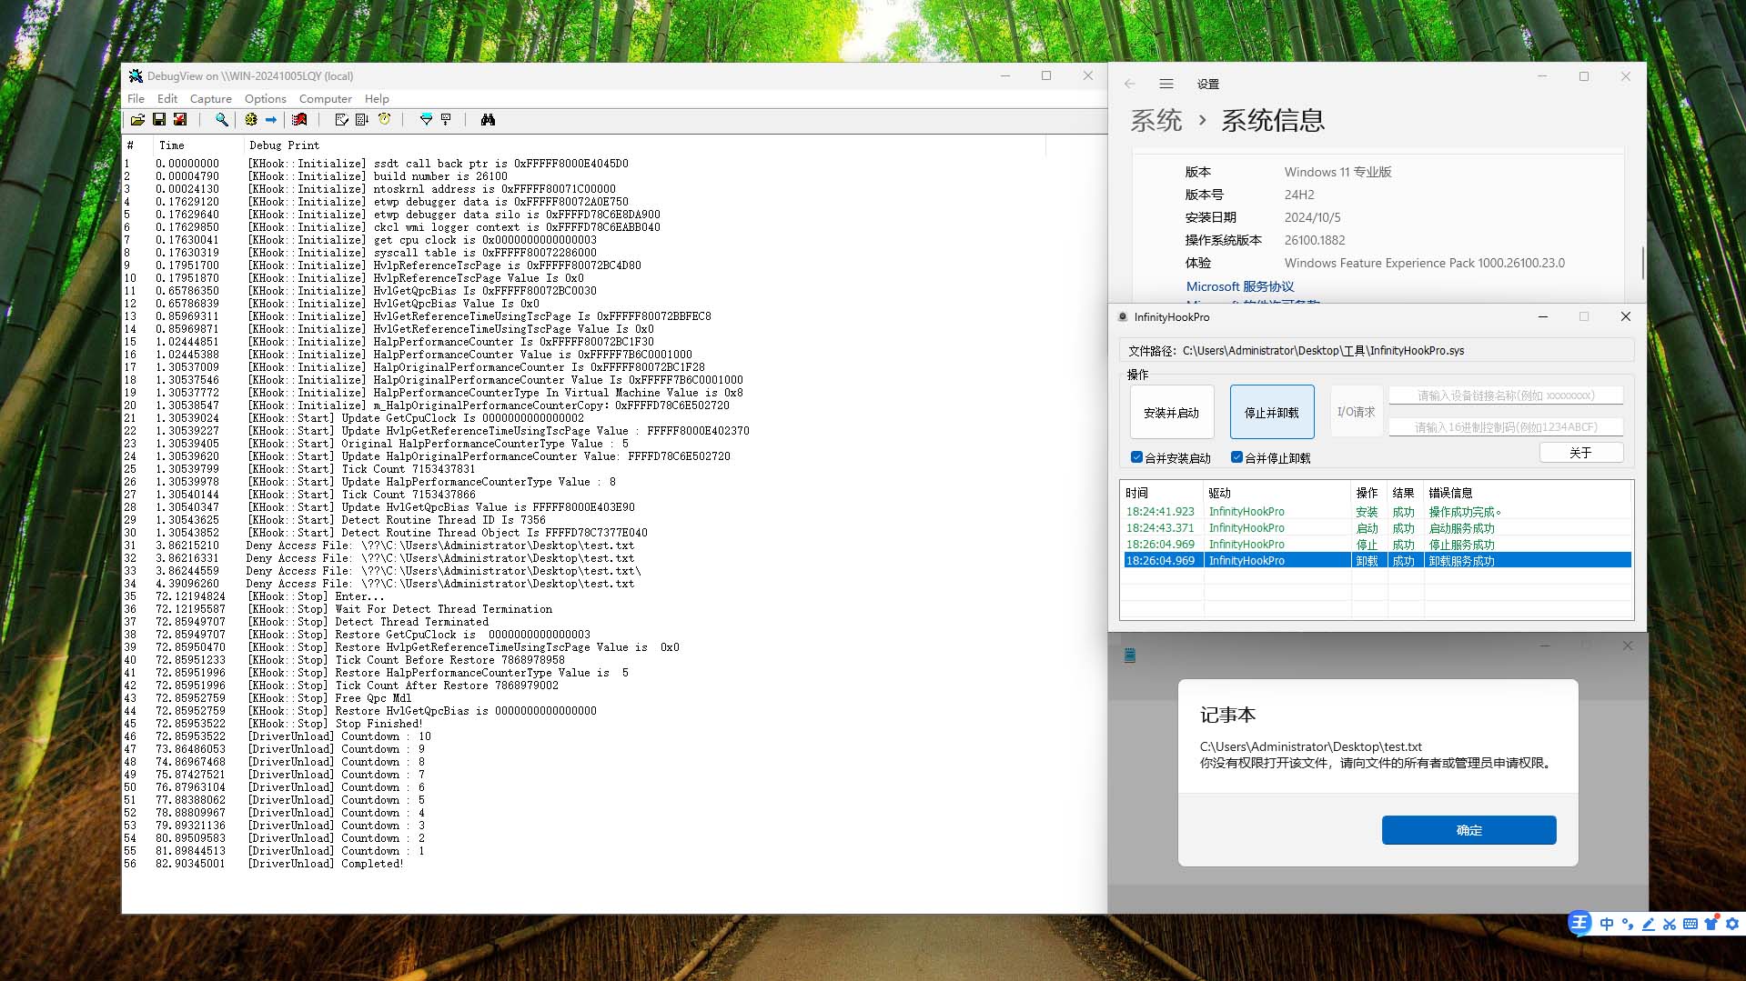Viewport: 1746px width, 981px height.
Task: Click the Save floppy disk icon in DebugView
Action: click(x=159, y=120)
